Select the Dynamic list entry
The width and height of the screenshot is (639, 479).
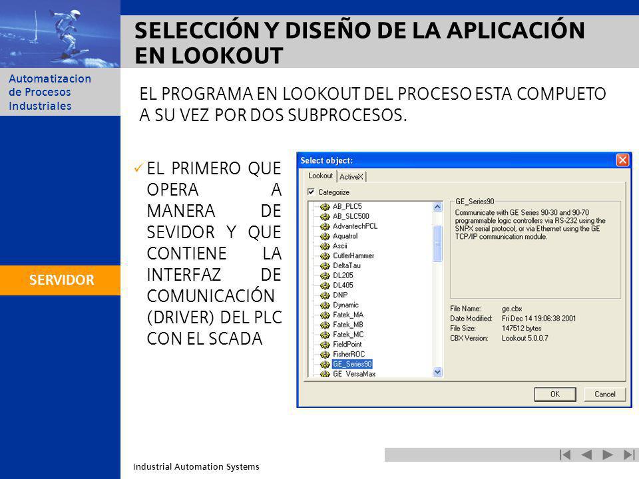(x=345, y=305)
